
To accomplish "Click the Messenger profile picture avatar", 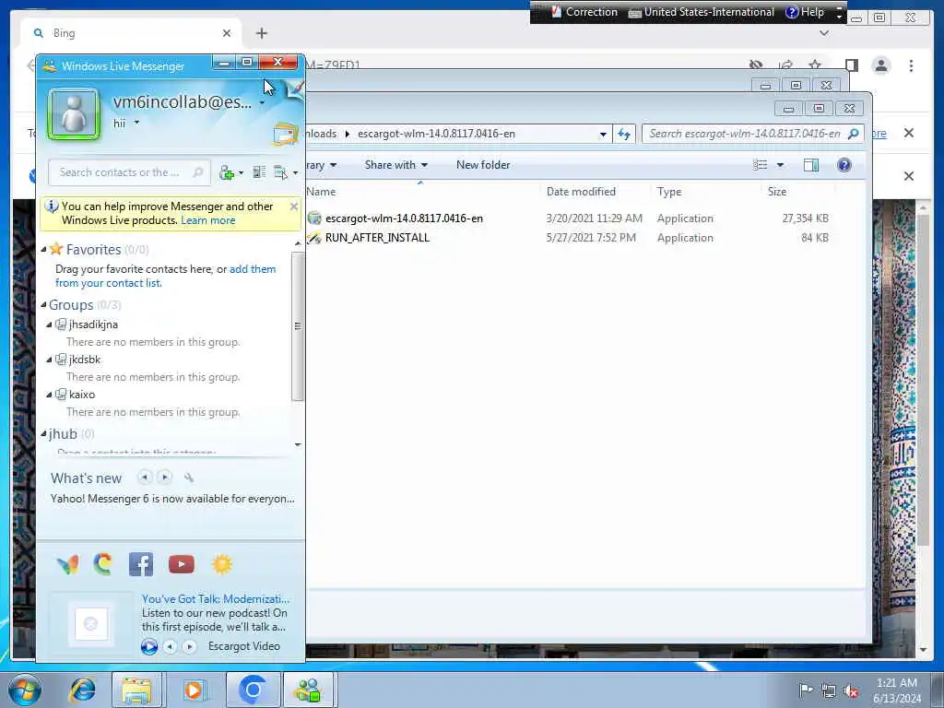I will pyautogui.click(x=74, y=113).
